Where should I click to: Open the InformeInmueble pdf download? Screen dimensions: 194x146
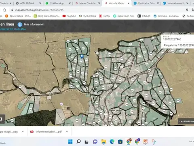[x=48, y=131]
